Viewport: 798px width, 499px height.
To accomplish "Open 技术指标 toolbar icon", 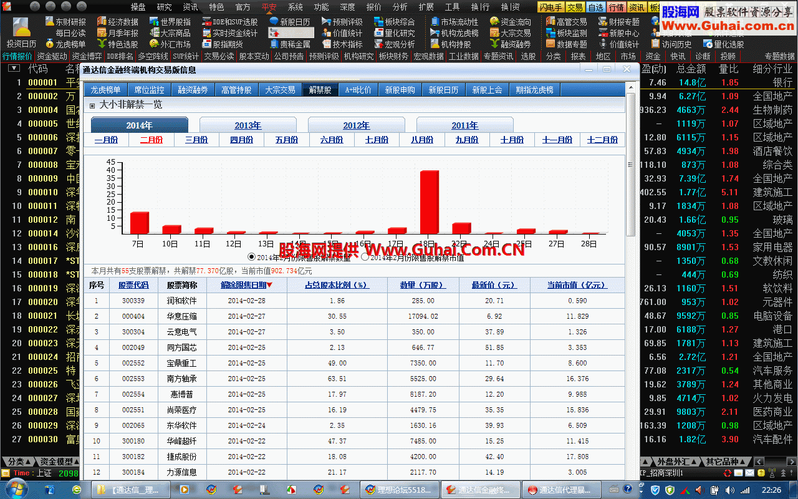I will coord(342,44).
